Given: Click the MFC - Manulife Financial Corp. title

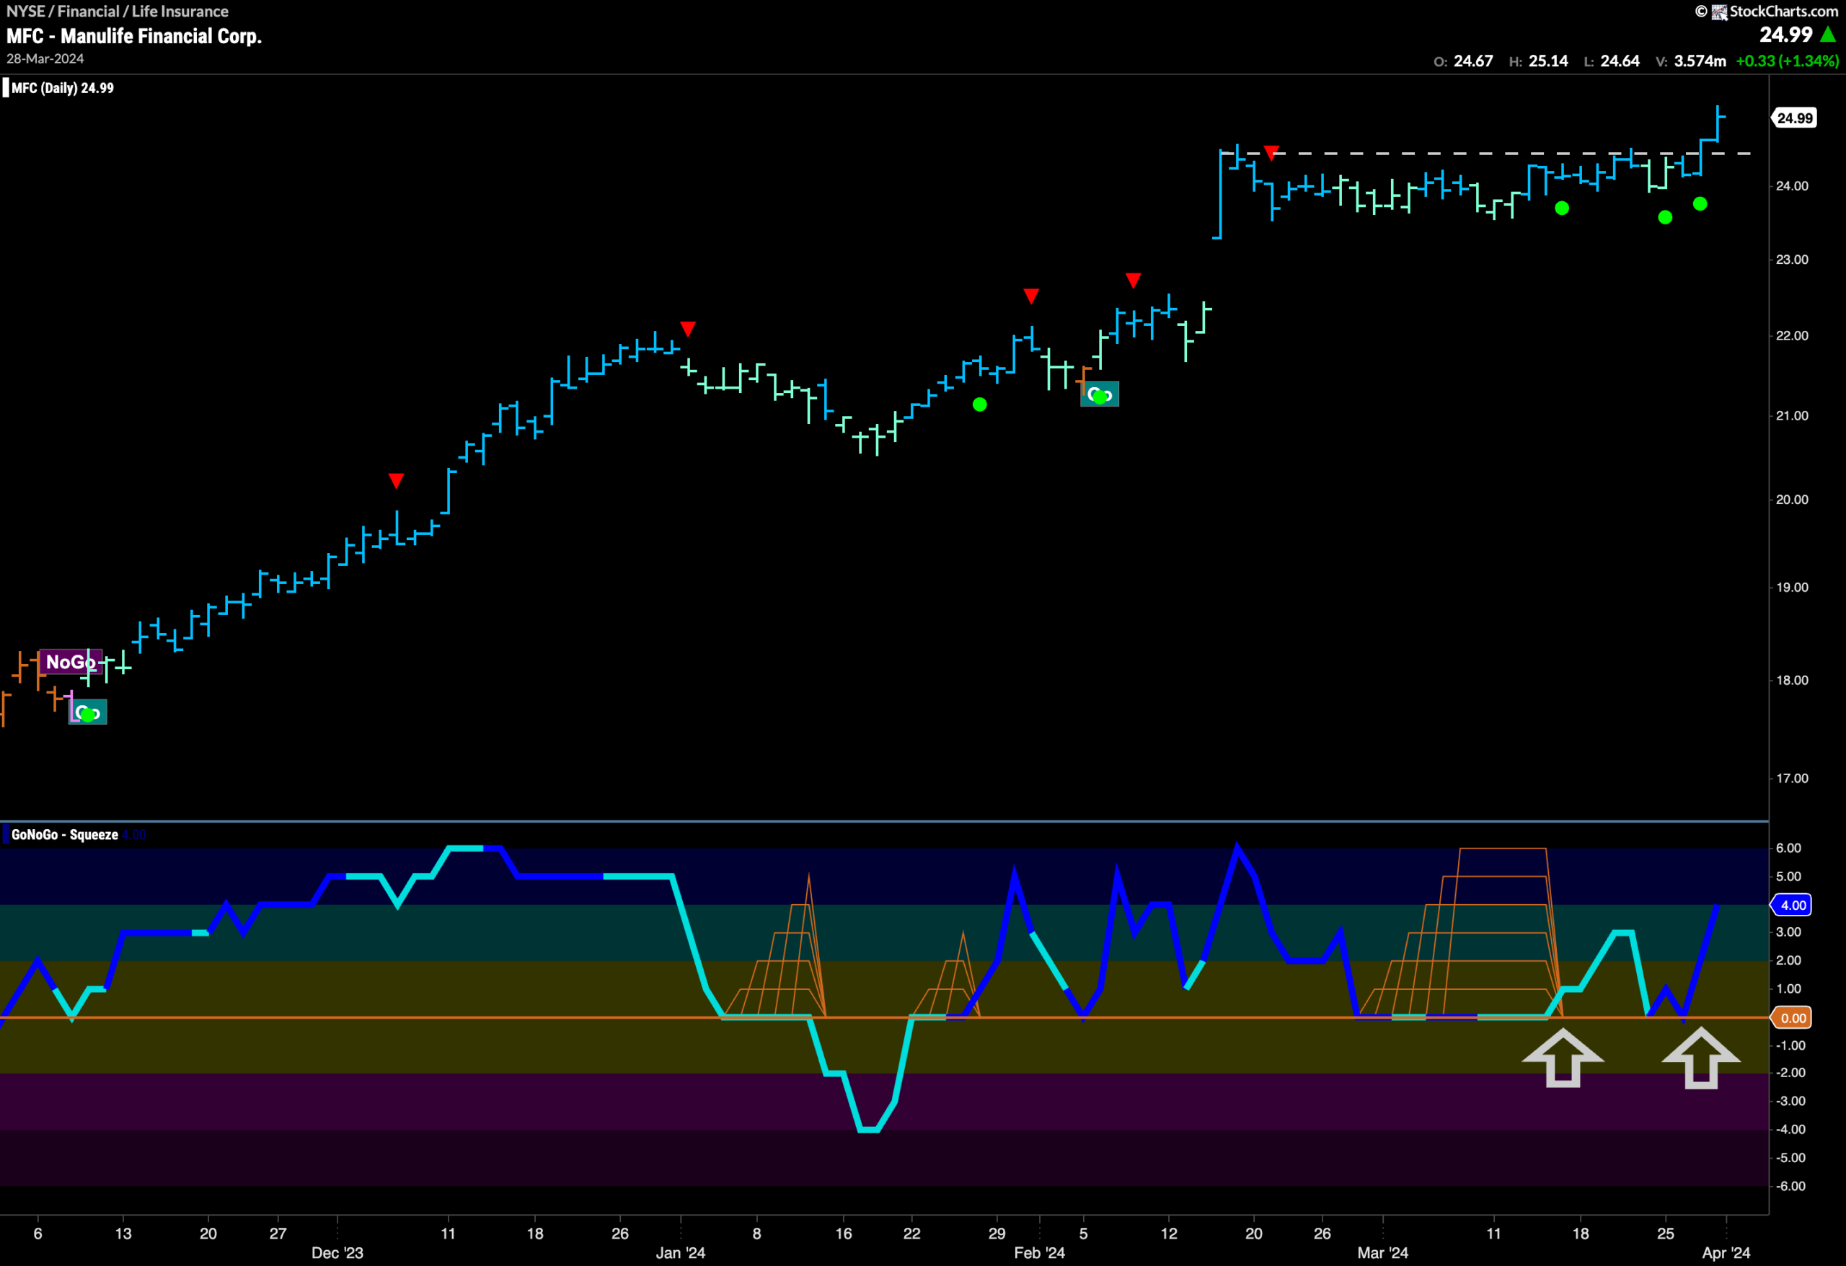Looking at the screenshot, I should pyautogui.click(x=134, y=36).
